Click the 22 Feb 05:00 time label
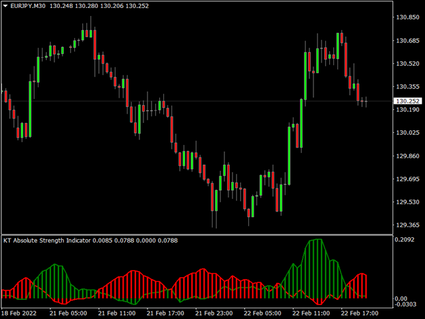The width and height of the screenshot is (425, 319). point(262,313)
